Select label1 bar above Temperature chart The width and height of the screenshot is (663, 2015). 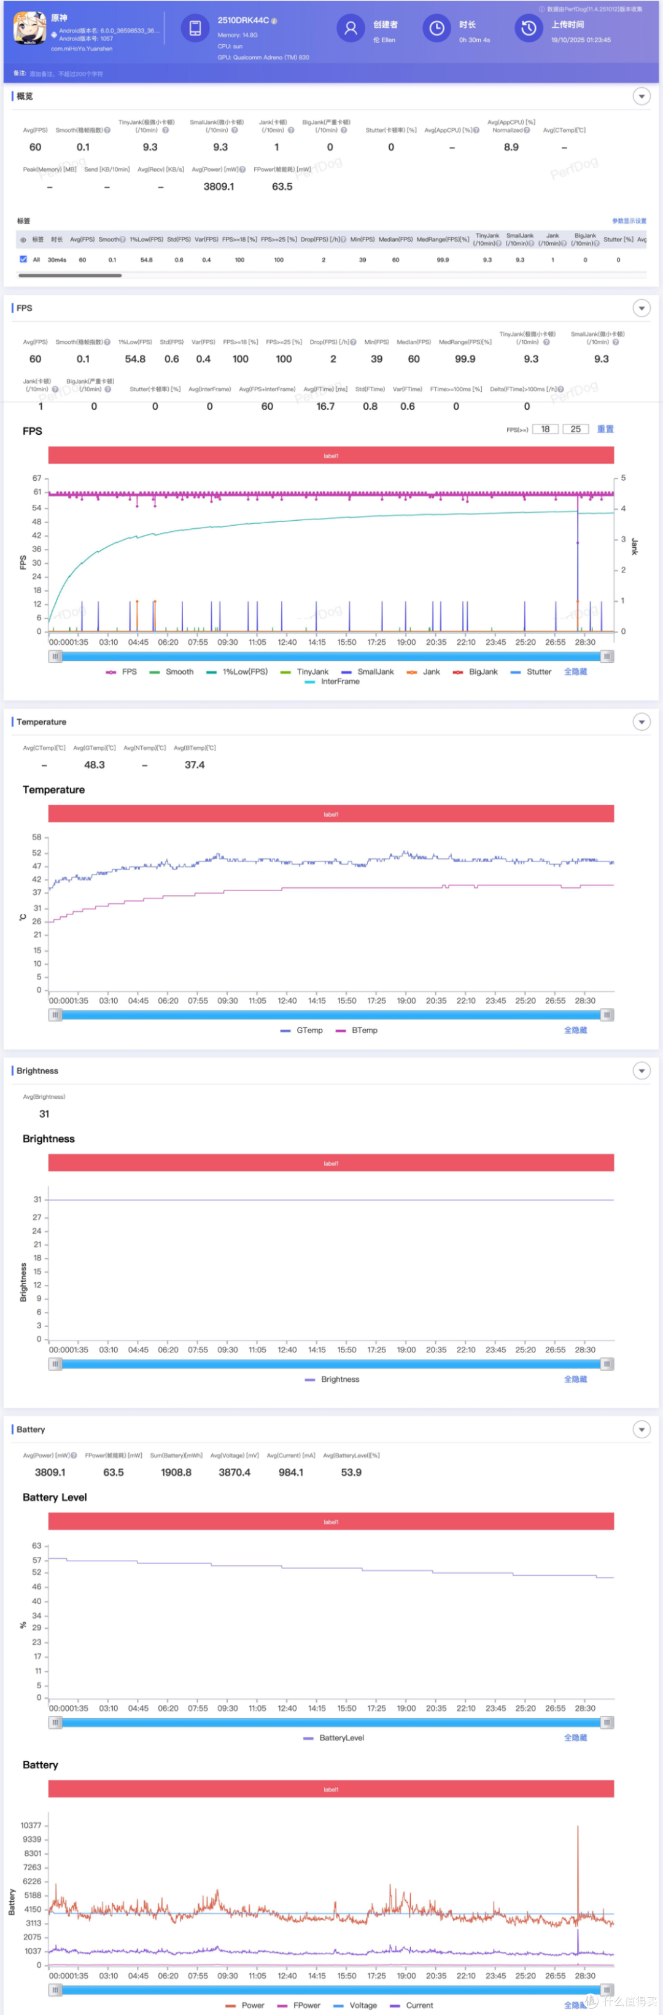tap(331, 814)
